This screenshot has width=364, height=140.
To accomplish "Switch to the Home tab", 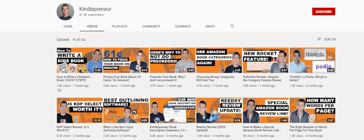I will [68, 26].
